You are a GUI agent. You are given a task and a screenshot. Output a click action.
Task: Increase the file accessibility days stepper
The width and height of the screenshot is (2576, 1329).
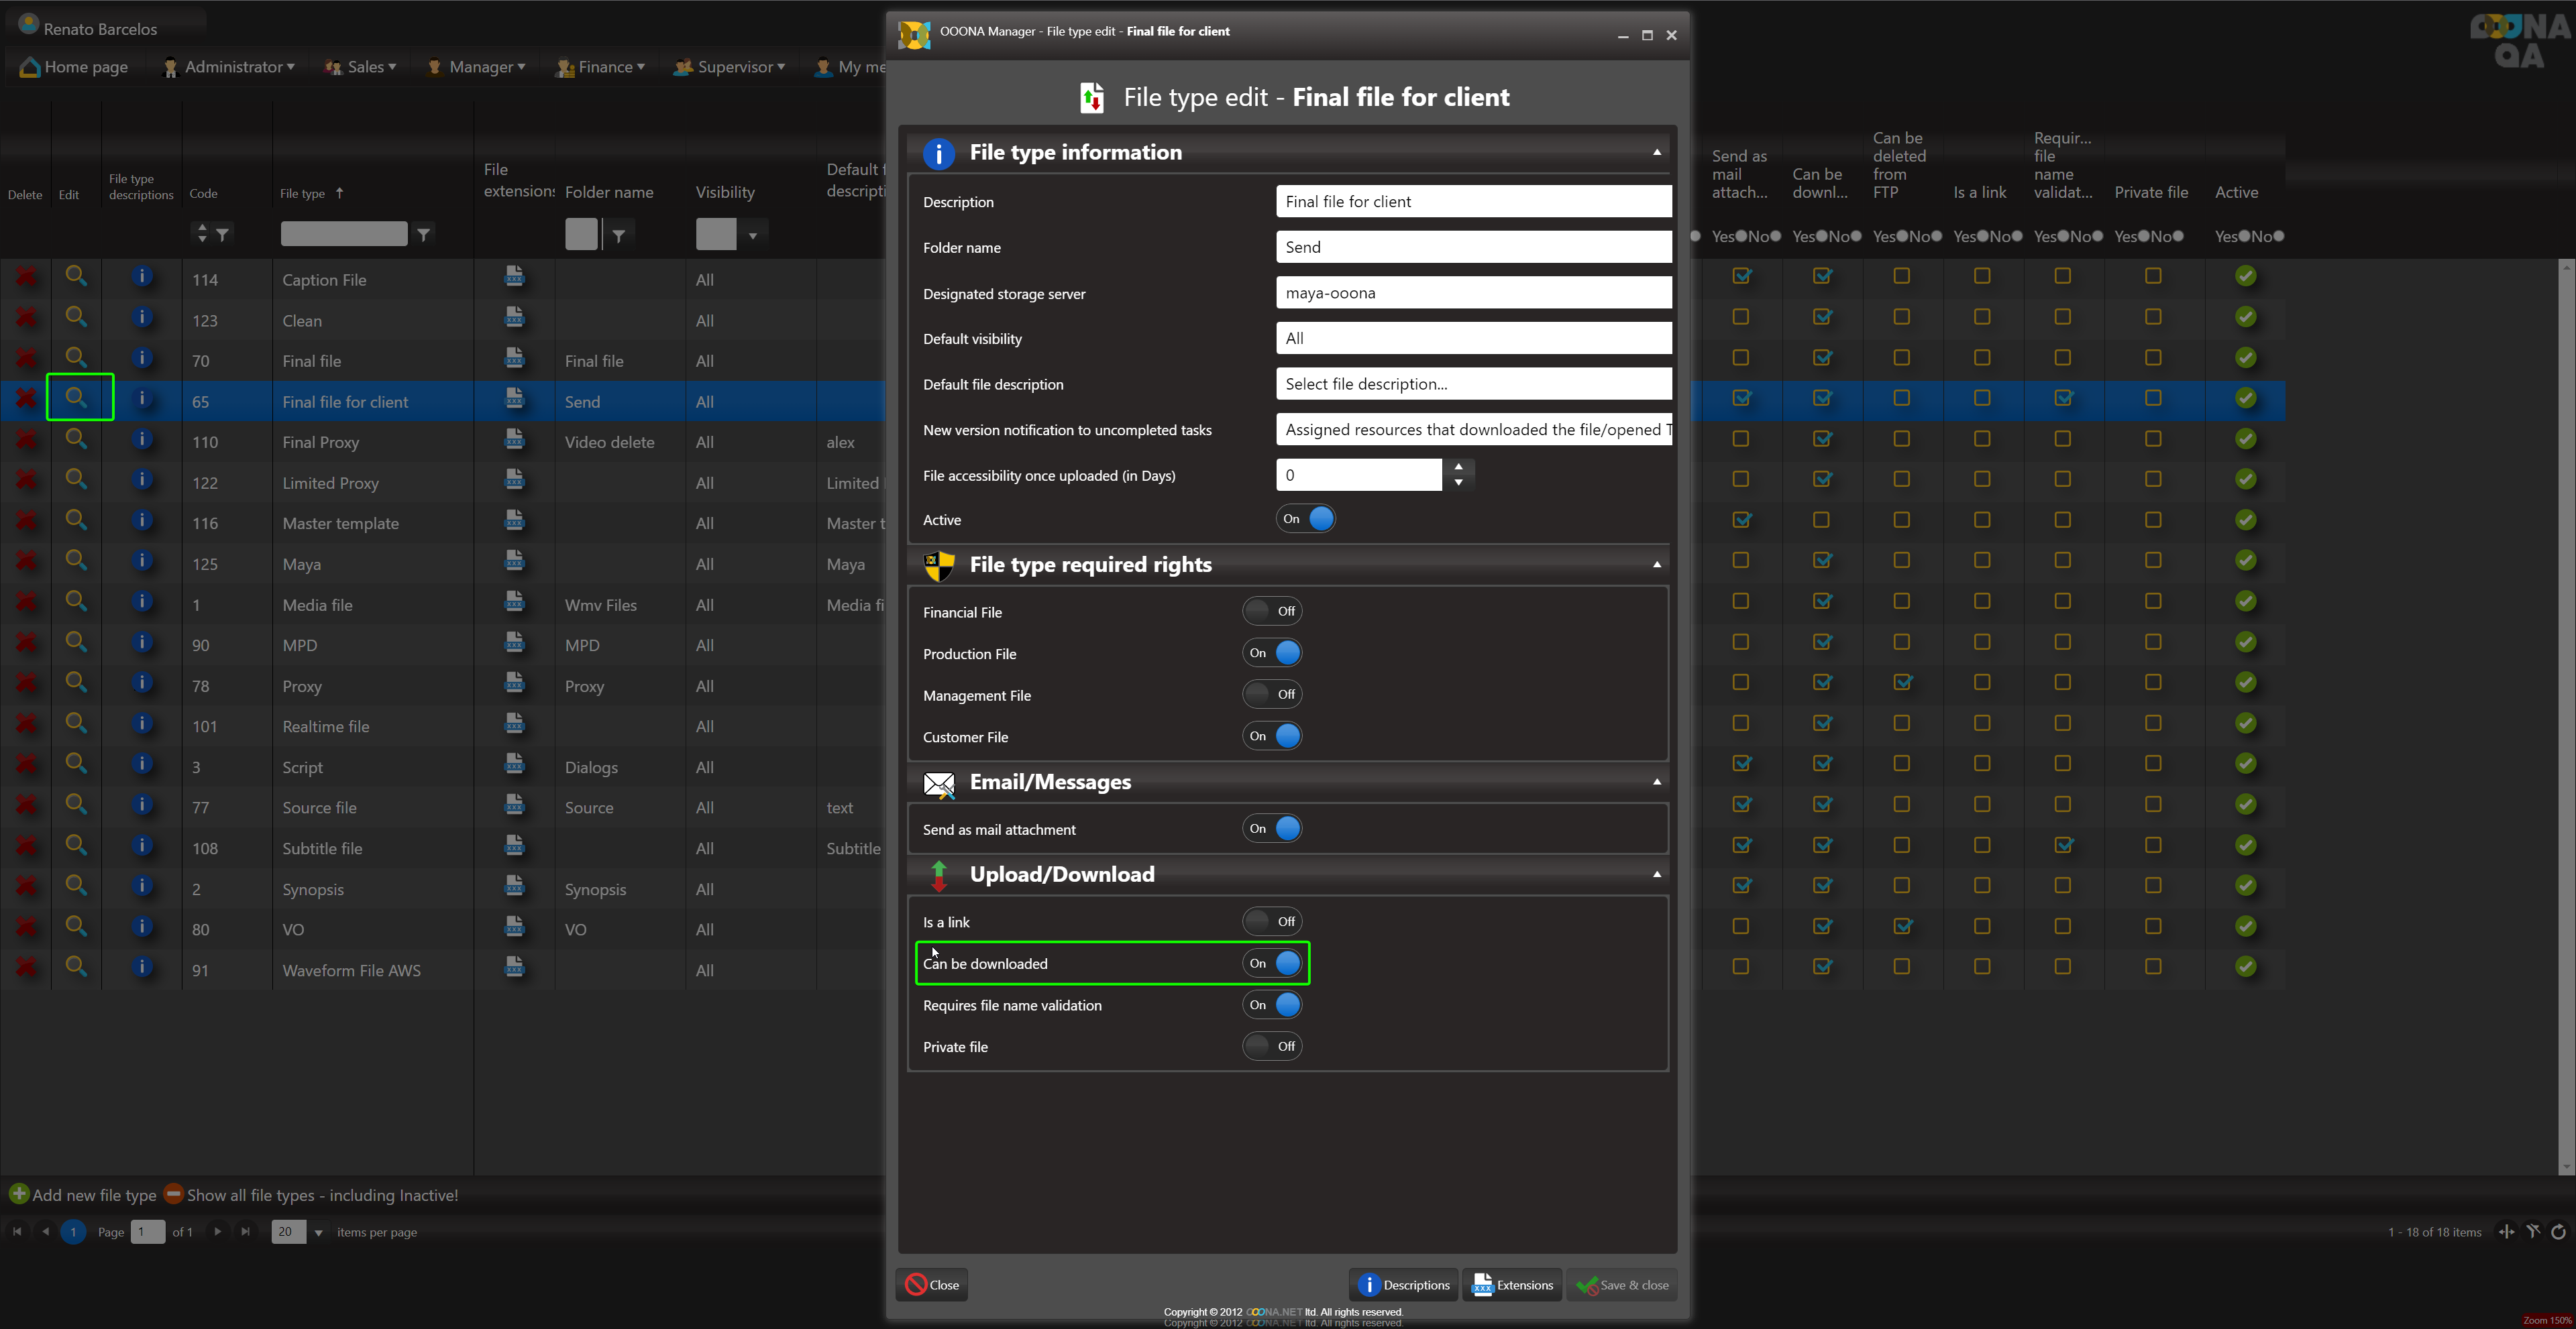[x=1459, y=467]
